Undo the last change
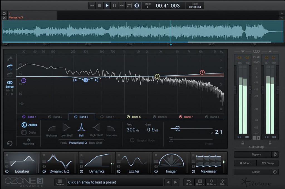 coord(189,182)
